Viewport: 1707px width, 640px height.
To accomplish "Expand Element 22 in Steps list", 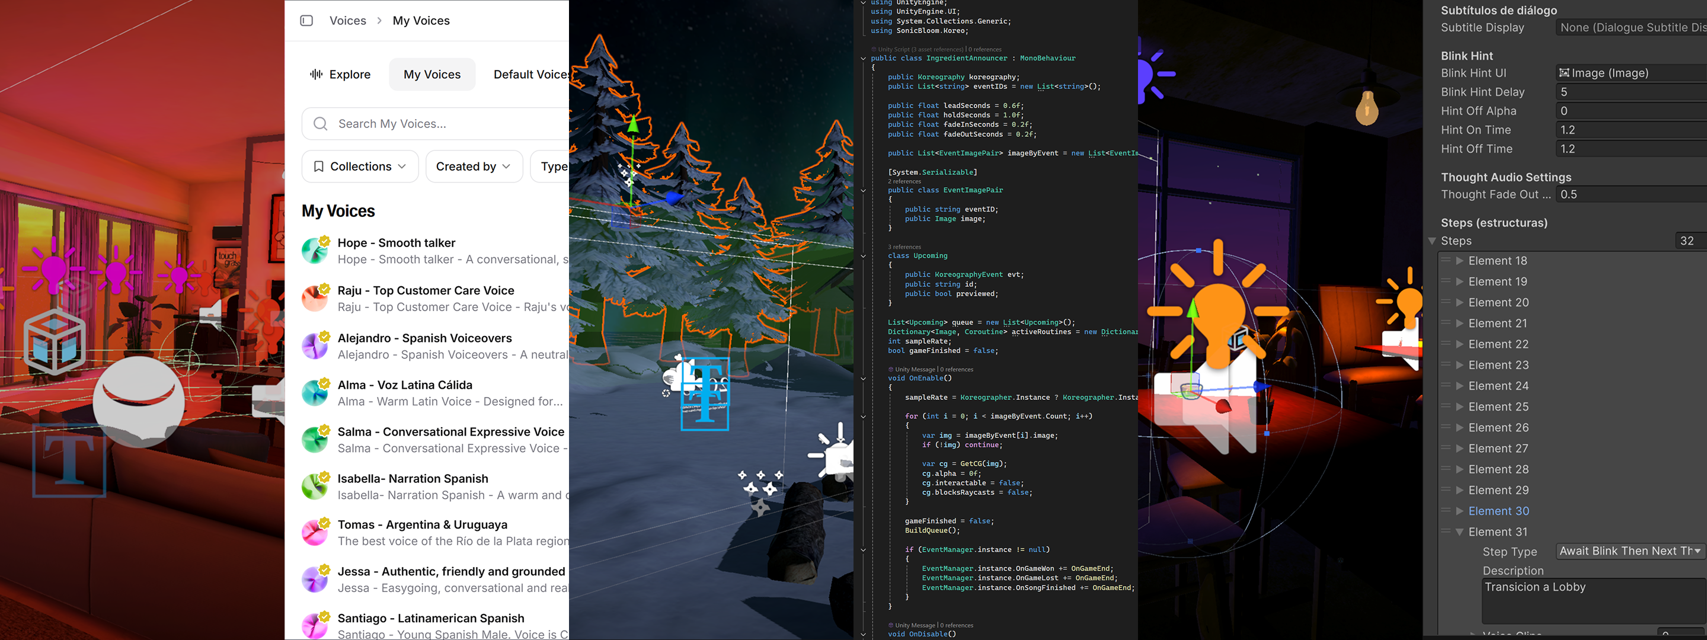I will 1459,344.
